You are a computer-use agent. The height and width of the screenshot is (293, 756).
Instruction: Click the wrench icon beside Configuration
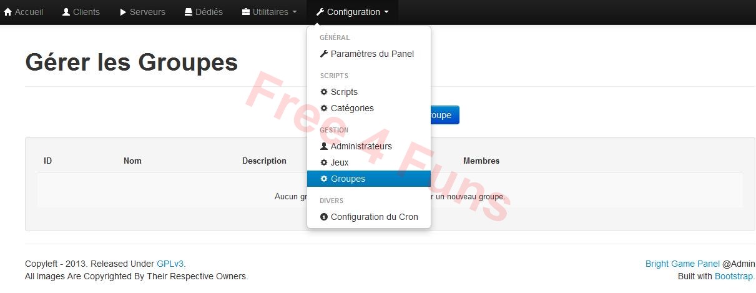(320, 12)
